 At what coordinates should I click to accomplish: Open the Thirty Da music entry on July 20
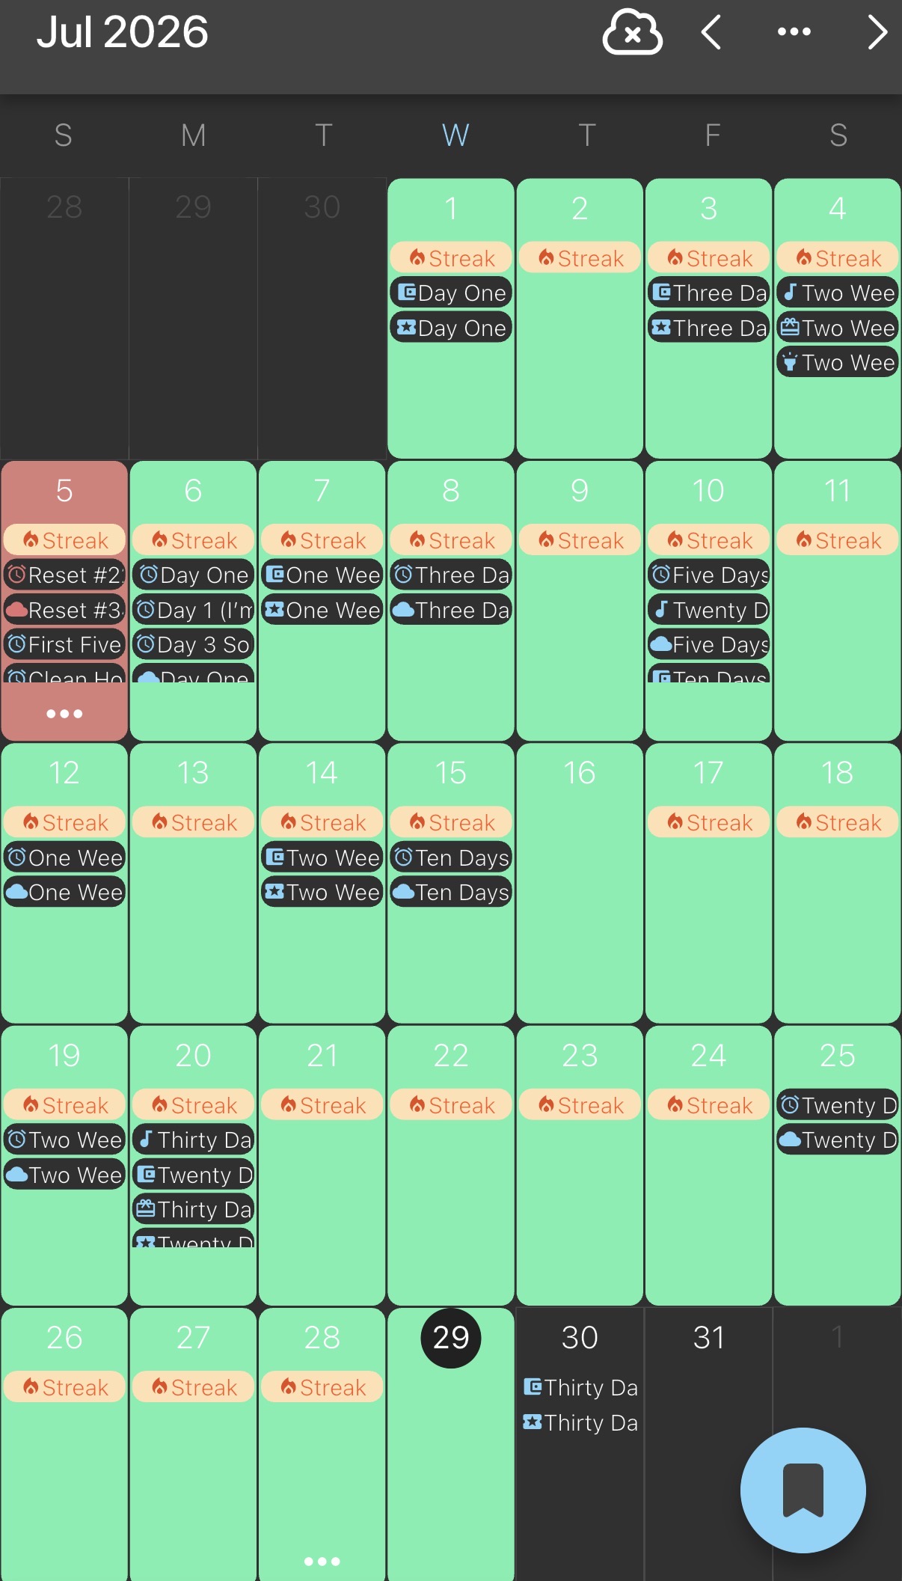click(x=194, y=1140)
